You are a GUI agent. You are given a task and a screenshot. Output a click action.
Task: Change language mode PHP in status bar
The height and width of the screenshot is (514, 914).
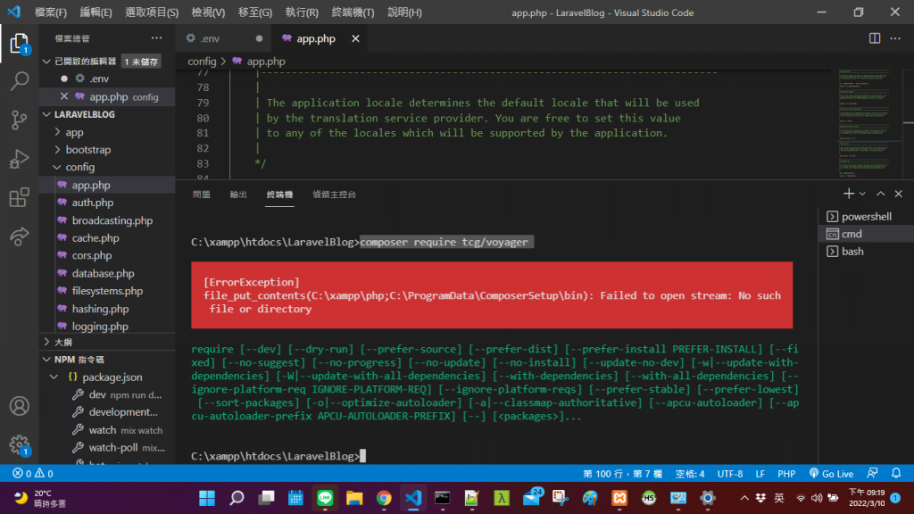point(786,473)
